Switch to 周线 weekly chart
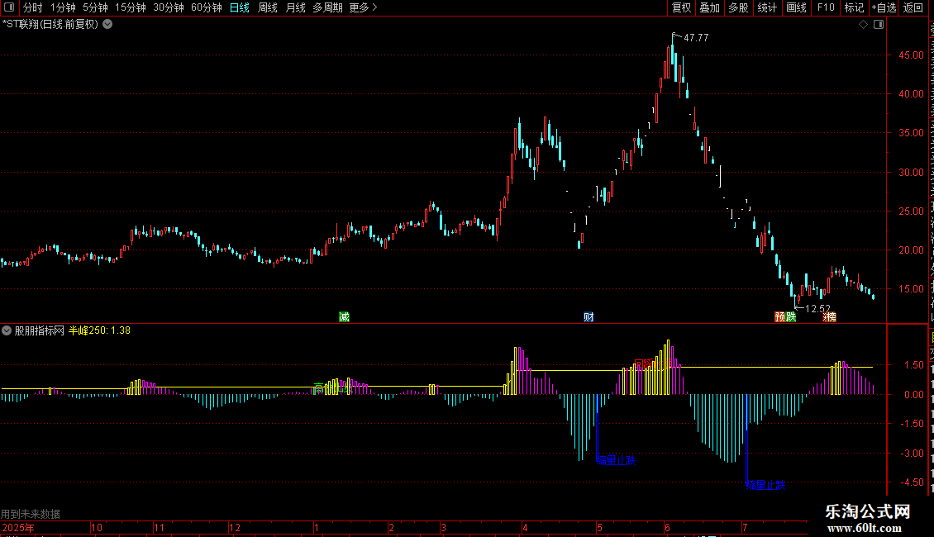Viewport: 934px width, 537px height. coord(268,7)
